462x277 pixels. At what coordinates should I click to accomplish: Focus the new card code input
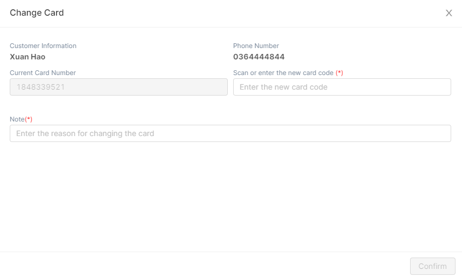click(342, 87)
